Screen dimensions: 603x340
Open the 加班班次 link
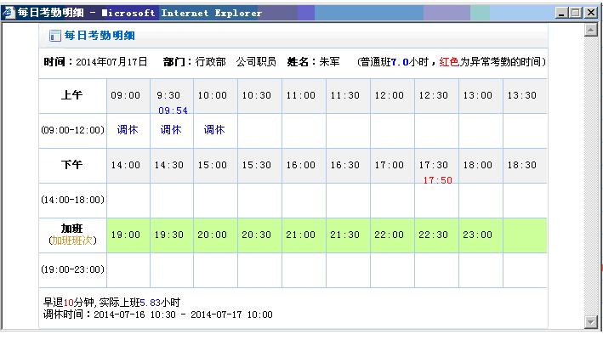72,241
